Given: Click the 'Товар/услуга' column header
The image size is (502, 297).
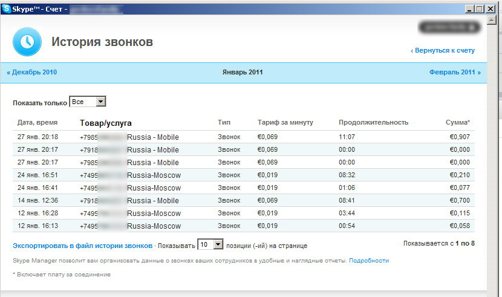Looking at the screenshot, I should (105, 123).
